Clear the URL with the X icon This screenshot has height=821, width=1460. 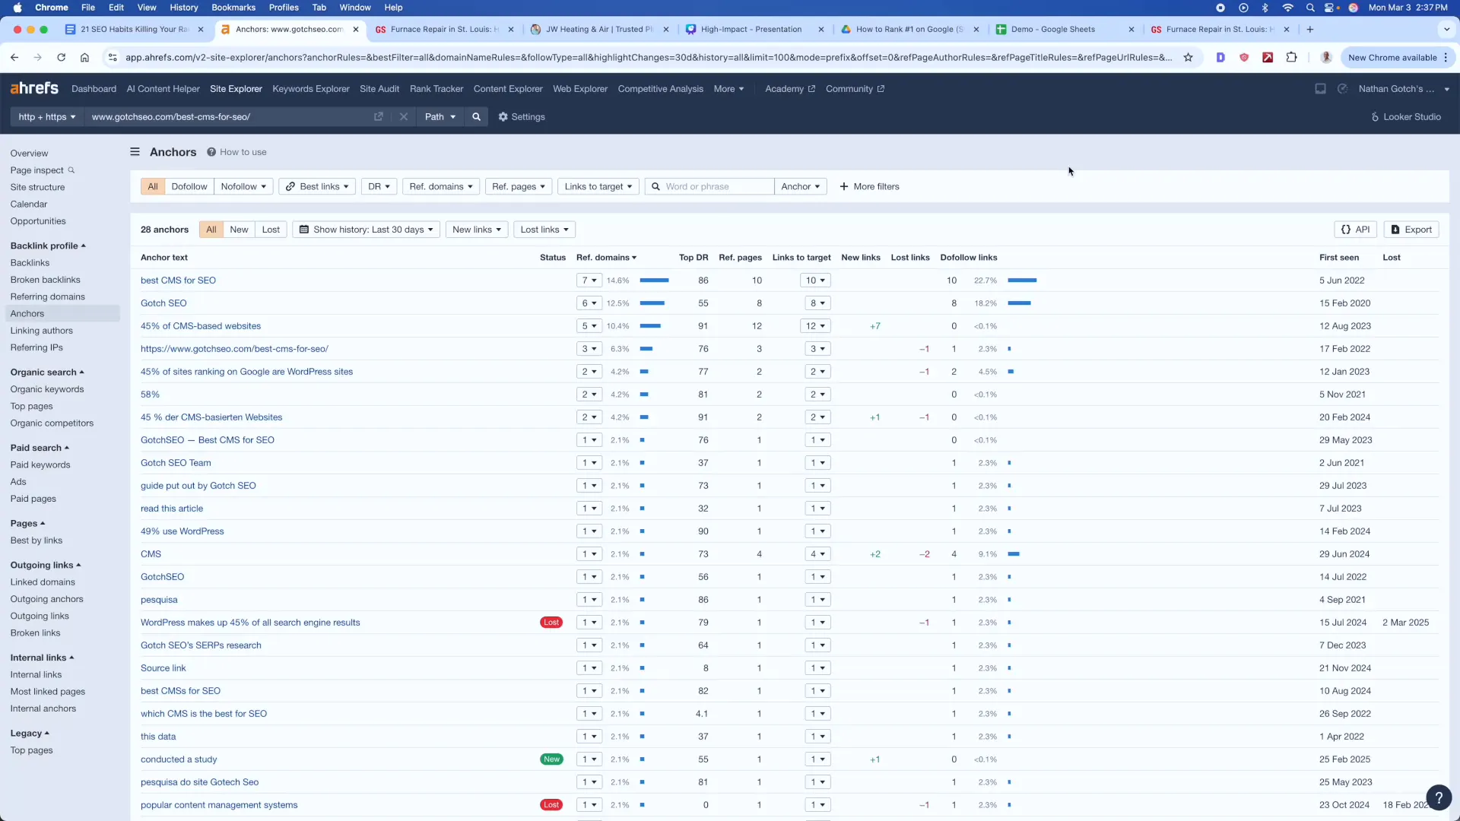[404, 117]
